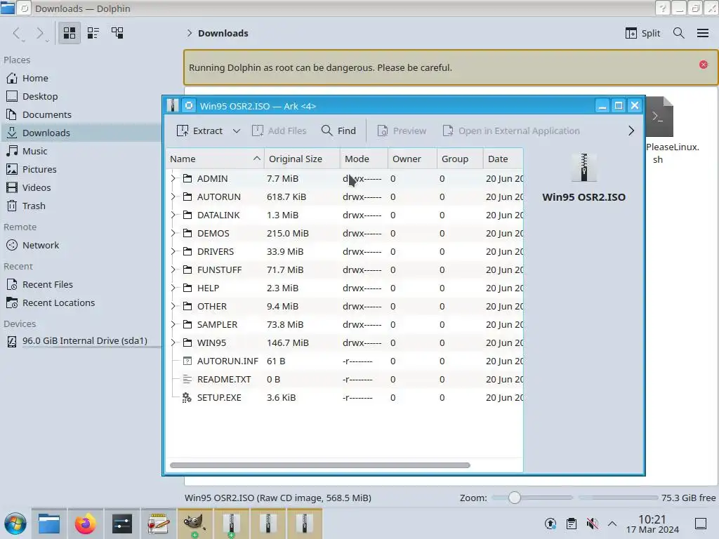Select README.TXT file
Screen dimensions: 719x539
tap(344, 380)
